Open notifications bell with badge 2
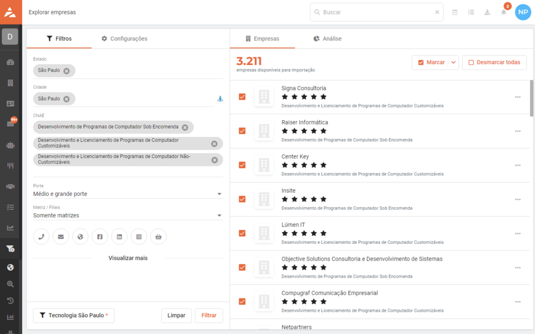Image resolution: width=535 pixels, height=334 pixels. point(504,12)
